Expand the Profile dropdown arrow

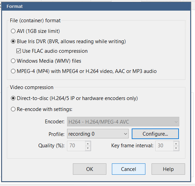click(x=126, y=134)
